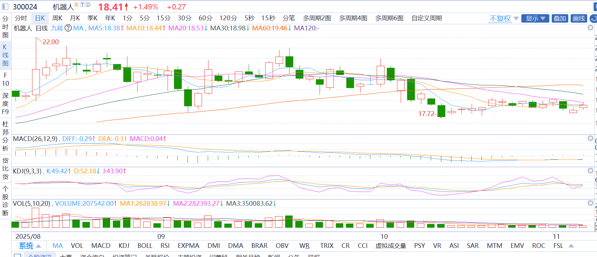The width and height of the screenshot is (597, 257).
Task: Open F10 in the left sidebar
Action: click(5, 79)
